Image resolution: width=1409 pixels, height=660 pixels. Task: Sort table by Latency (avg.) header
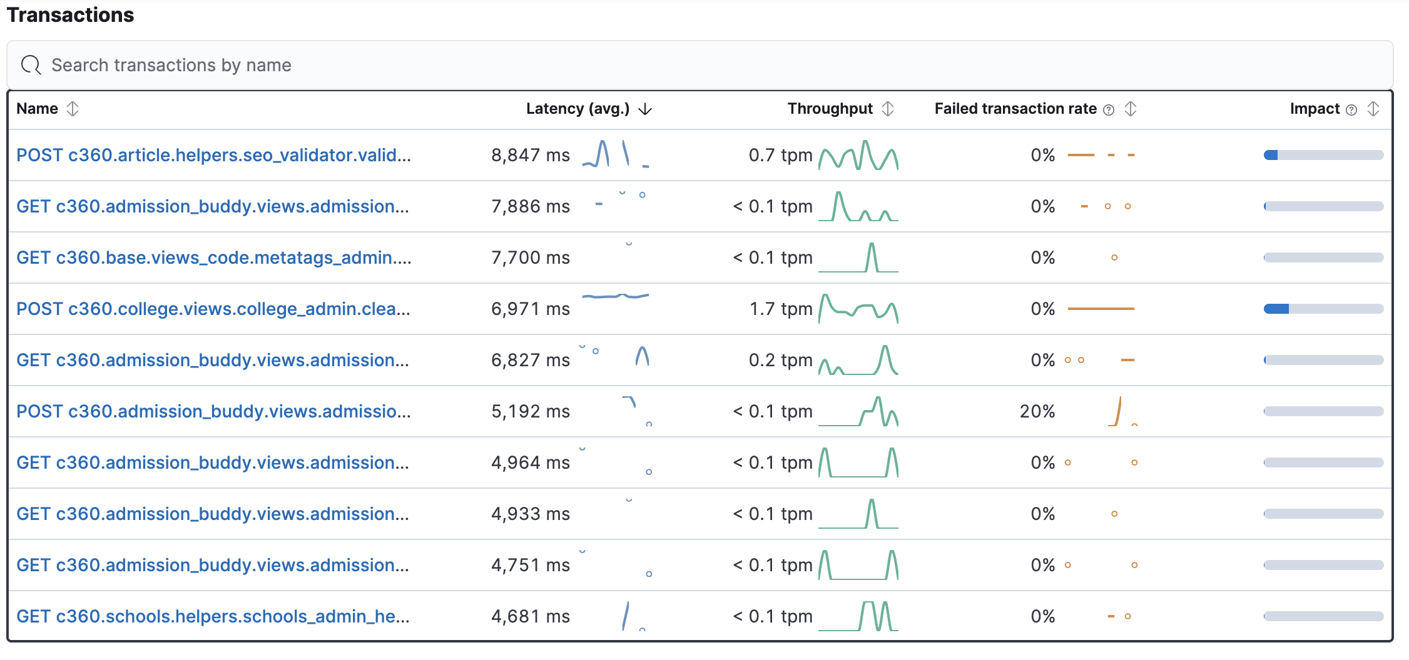(577, 109)
